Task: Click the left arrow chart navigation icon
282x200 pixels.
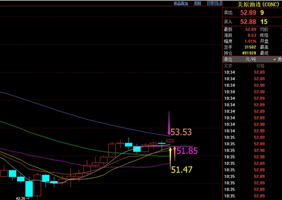Action: [210, 3]
